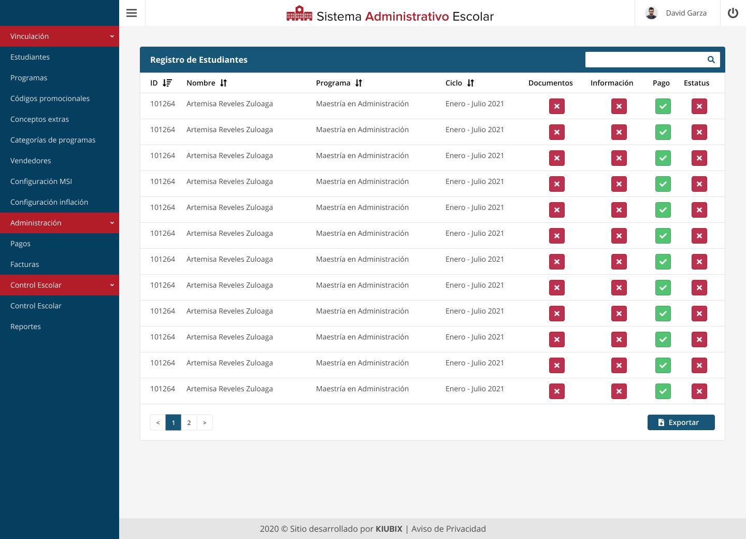
Task: Open Estudiantes in the sidebar
Action: click(30, 57)
